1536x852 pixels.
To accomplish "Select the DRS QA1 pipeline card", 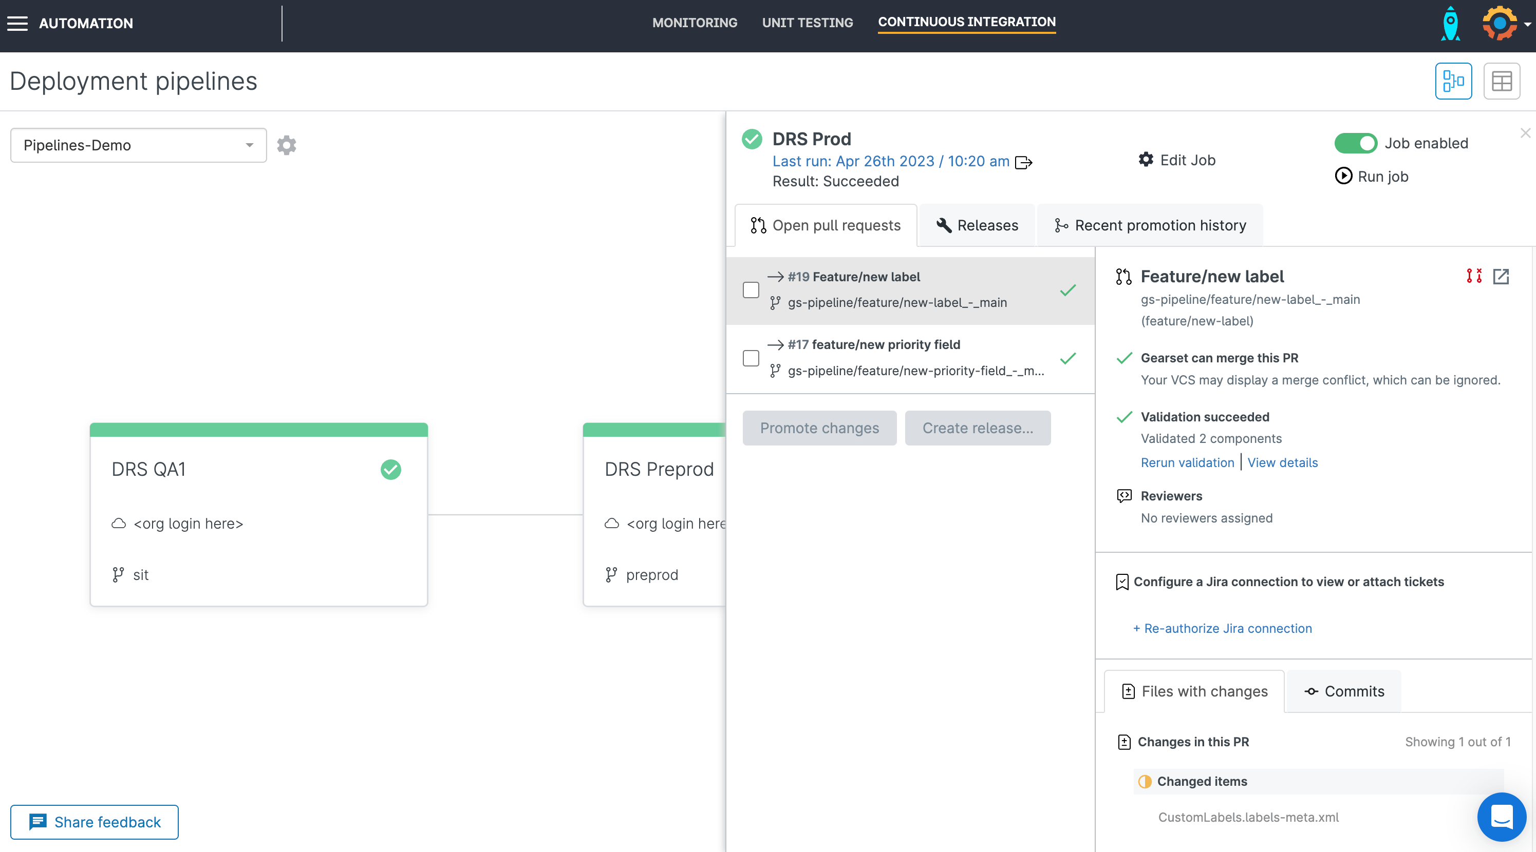I will click(x=258, y=515).
